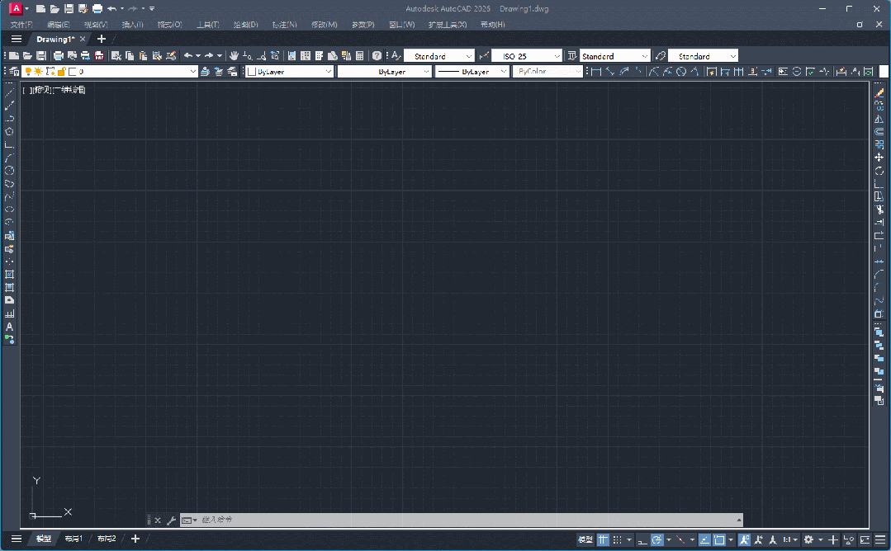Image resolution: width=891 pixels, height=551 pixels.
Task: Click the Make Object's Layer Current icon
Action: (x=205, y=72)
